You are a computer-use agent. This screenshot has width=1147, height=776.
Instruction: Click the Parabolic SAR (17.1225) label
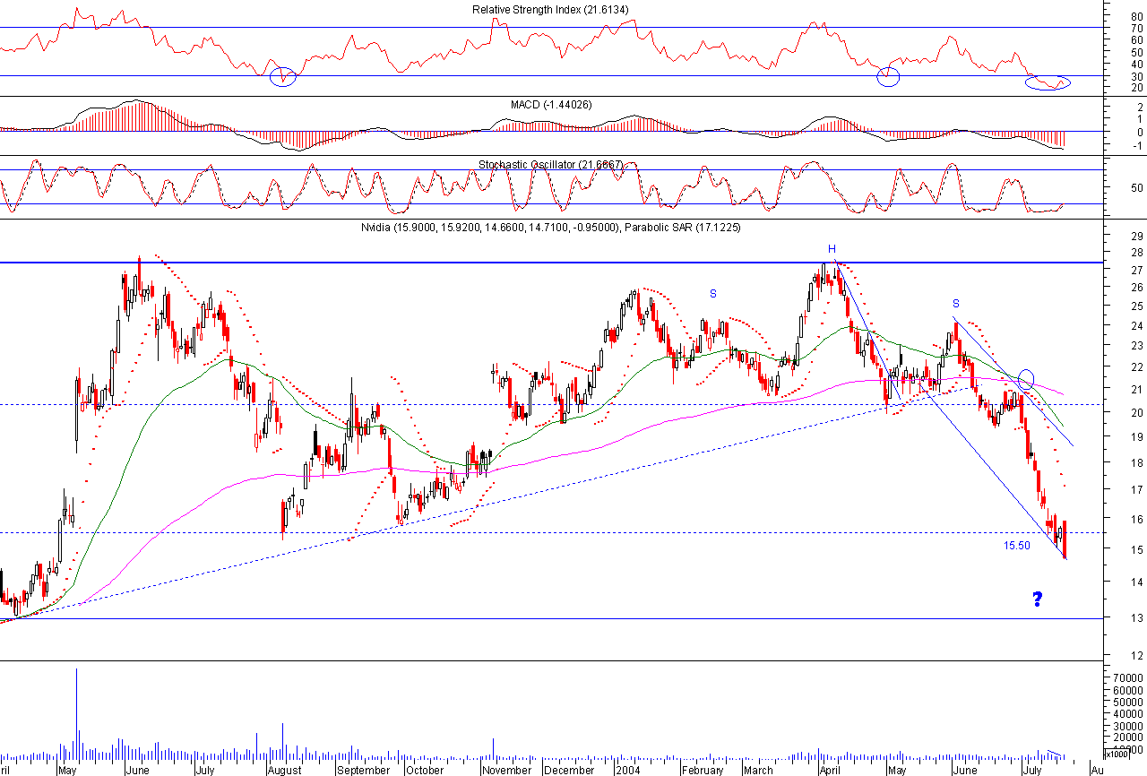(682, 228)
